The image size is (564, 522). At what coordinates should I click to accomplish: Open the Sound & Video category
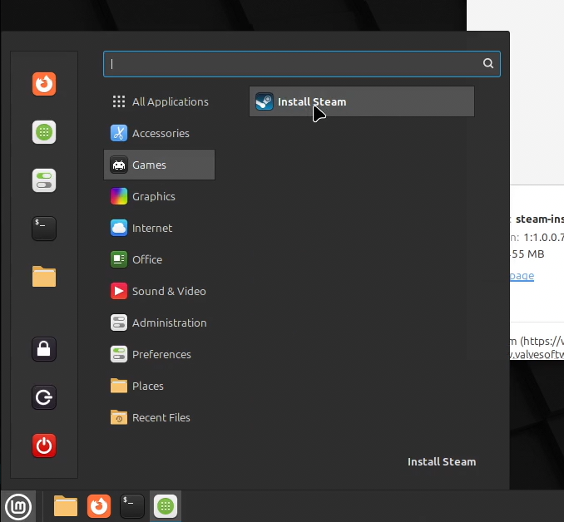click(x=160, y=291)
